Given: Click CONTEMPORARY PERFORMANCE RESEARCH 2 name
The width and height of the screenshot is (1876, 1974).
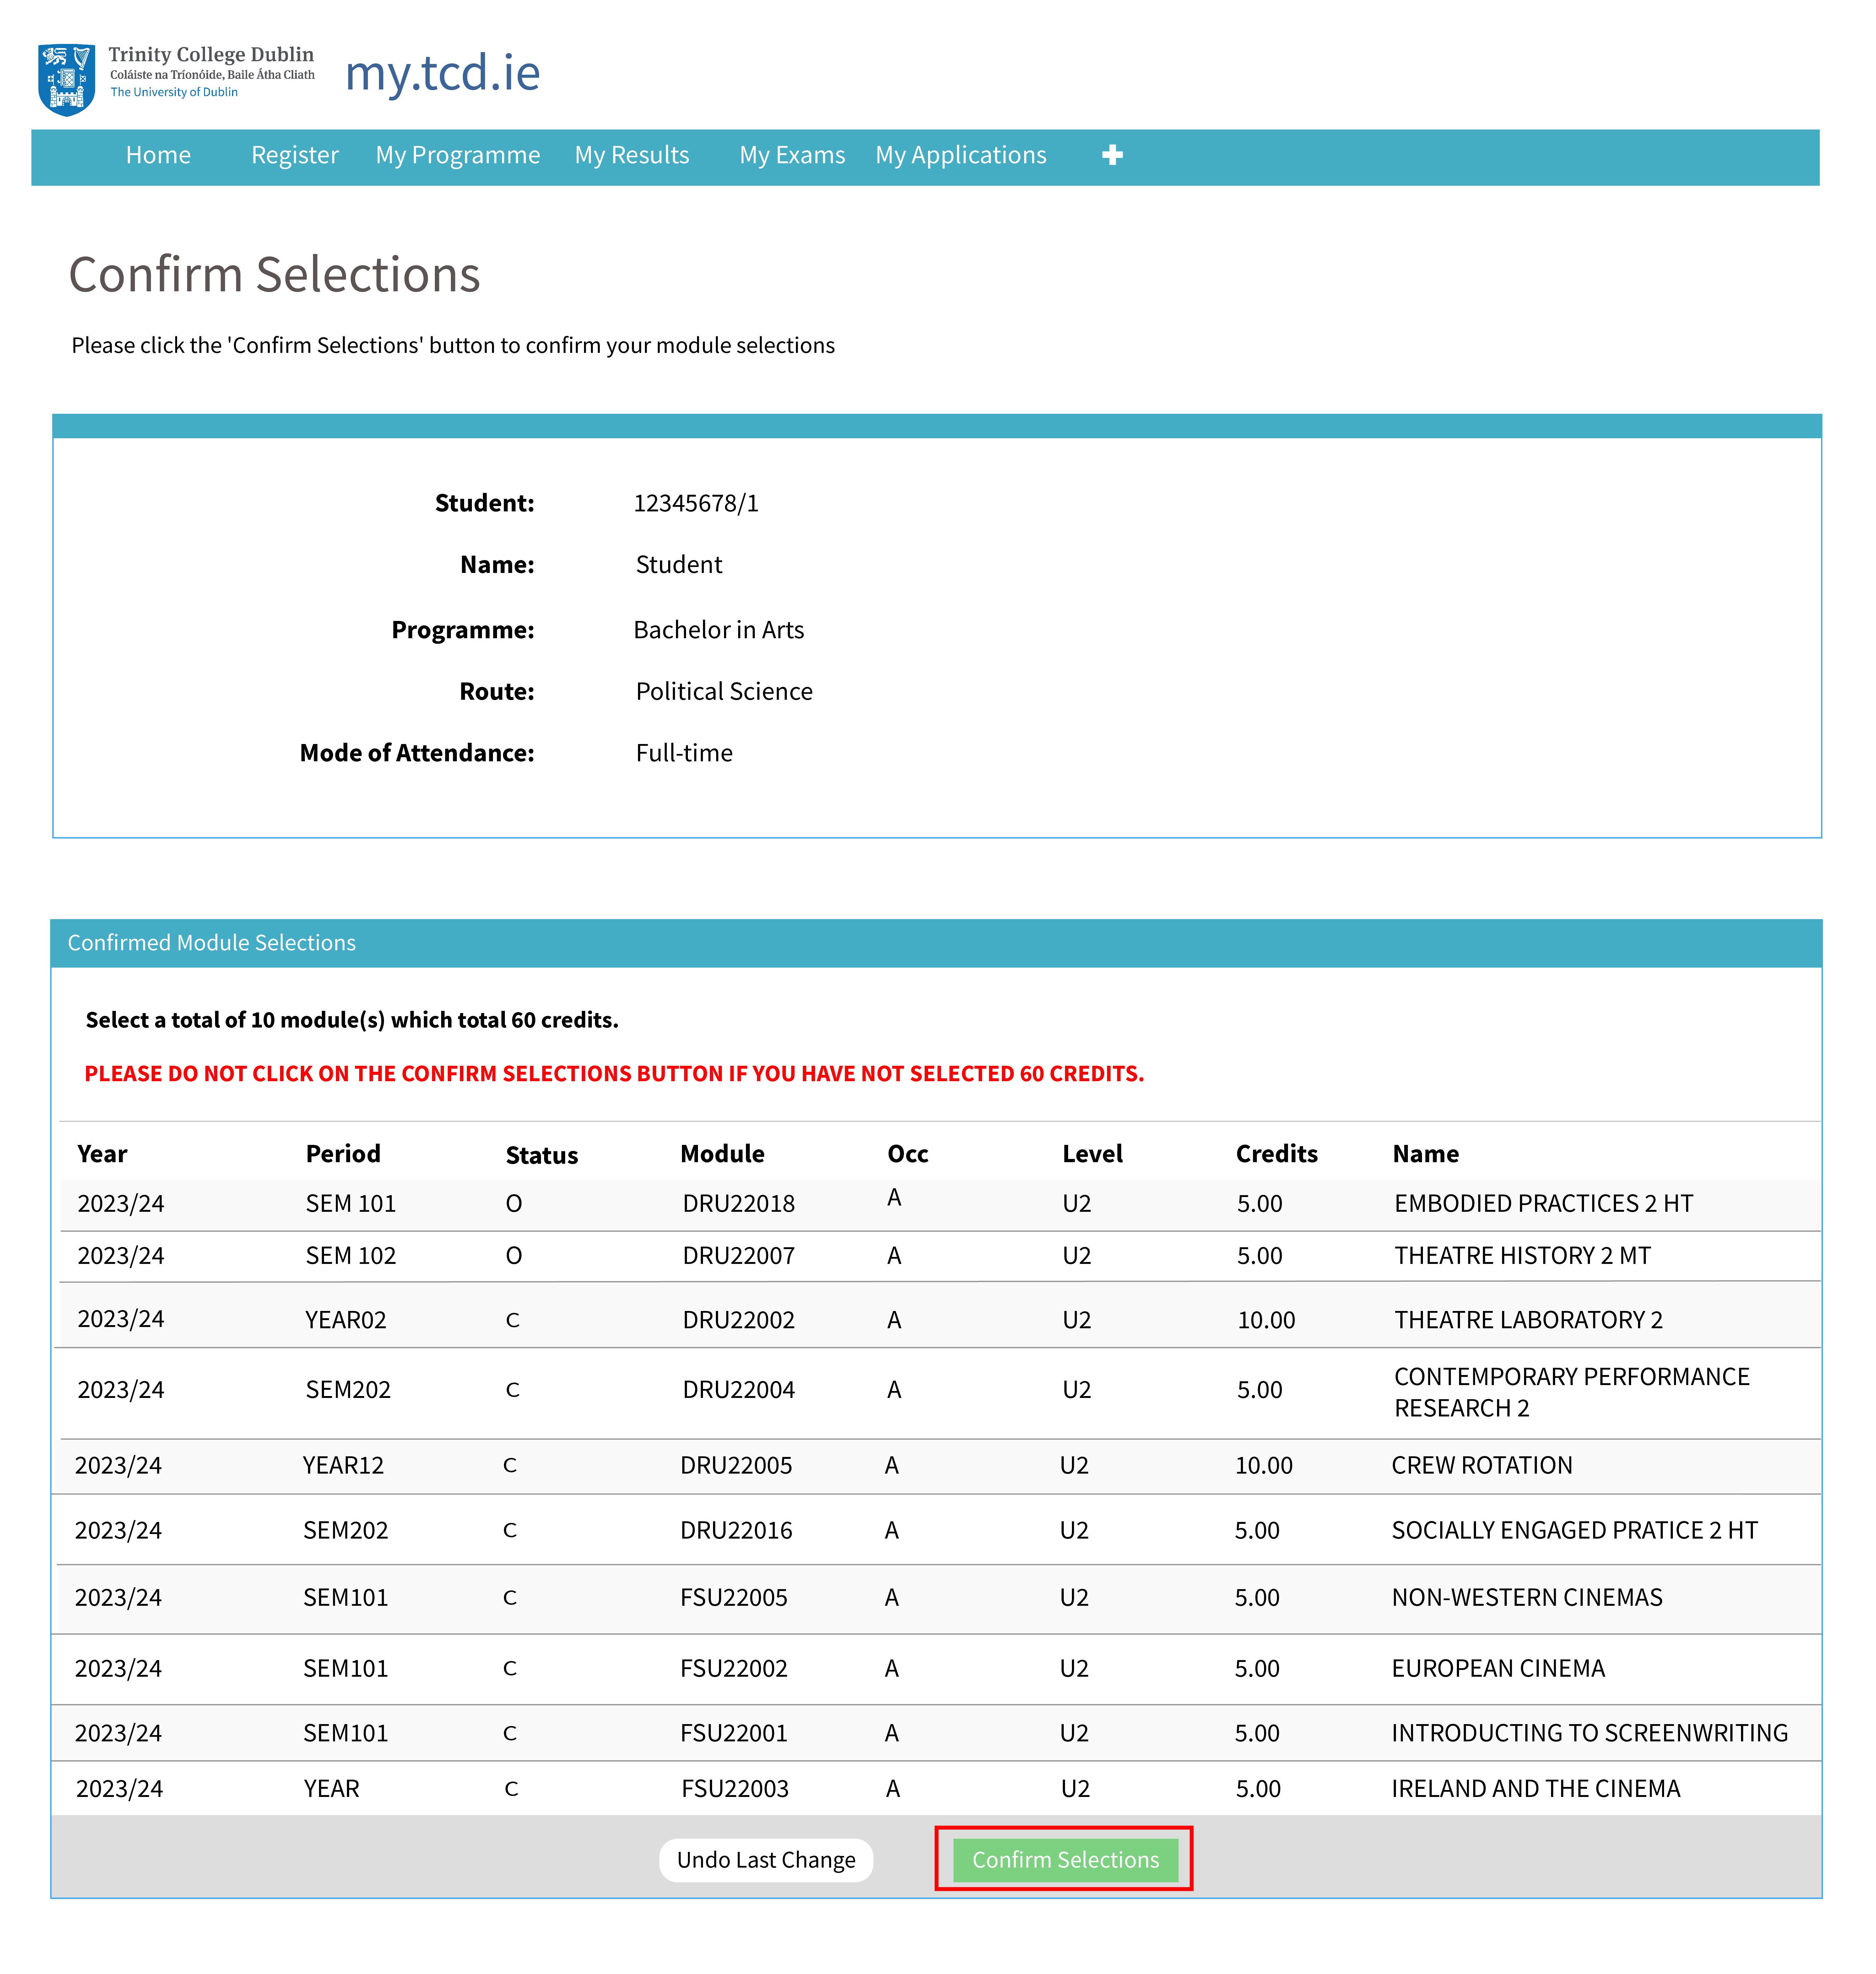Looking at the screenshot, I should click(1572, 1393).
